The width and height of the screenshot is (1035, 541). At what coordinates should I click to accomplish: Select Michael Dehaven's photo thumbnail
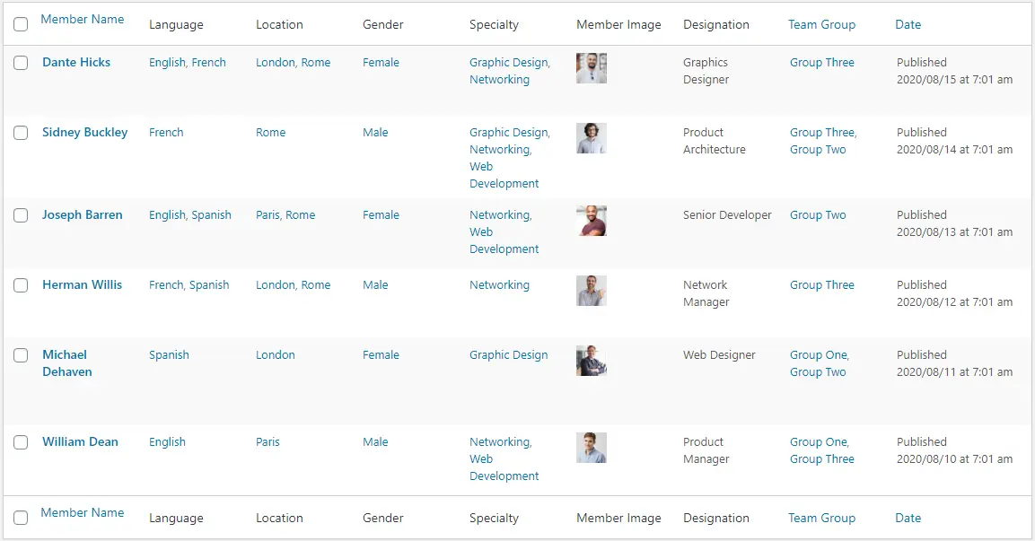point(591,361)
